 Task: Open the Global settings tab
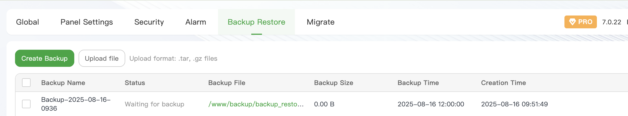(x=28, y=22)
